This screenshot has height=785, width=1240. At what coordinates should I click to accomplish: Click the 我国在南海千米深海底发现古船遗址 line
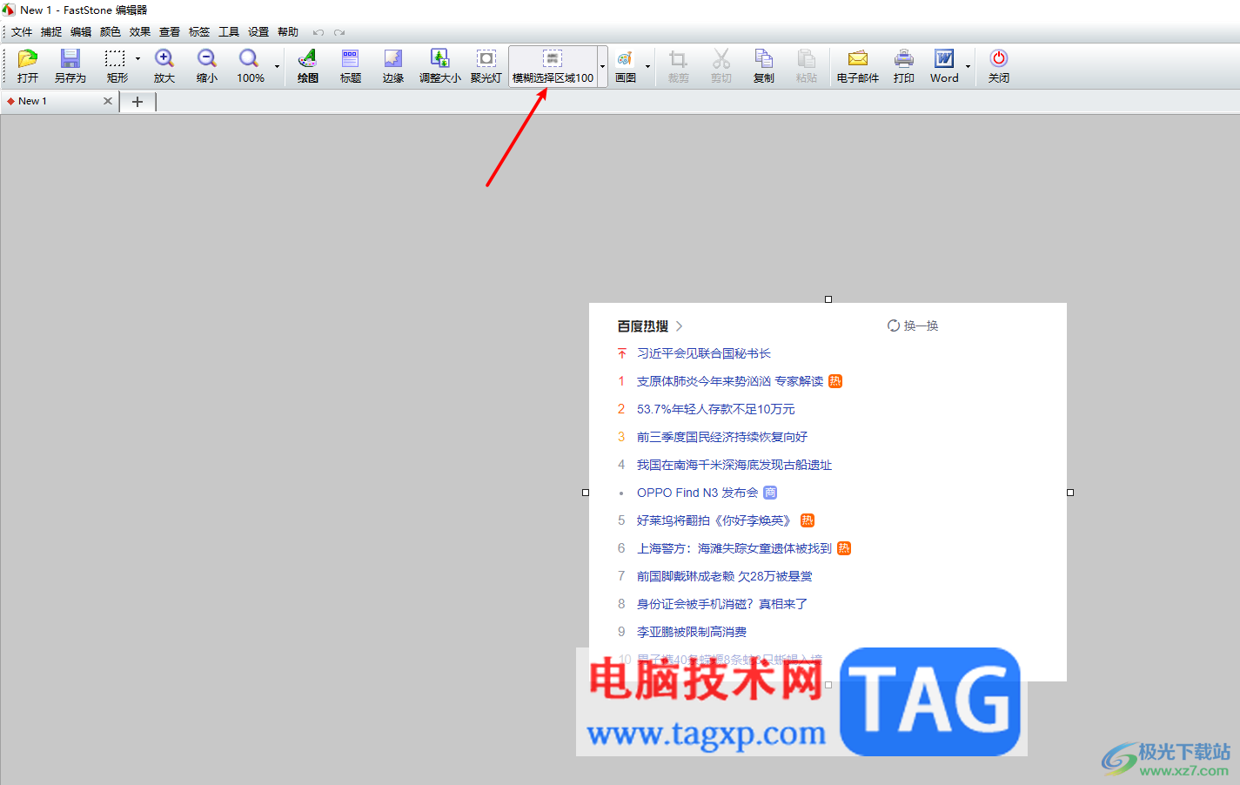pyautogui.click(x=734, y=465)
